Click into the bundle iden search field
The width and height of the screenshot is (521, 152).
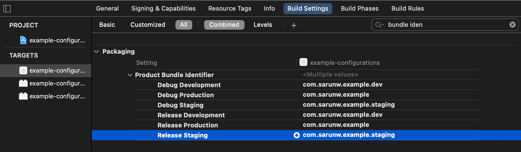pyautogui.click(x=446, y=25)
